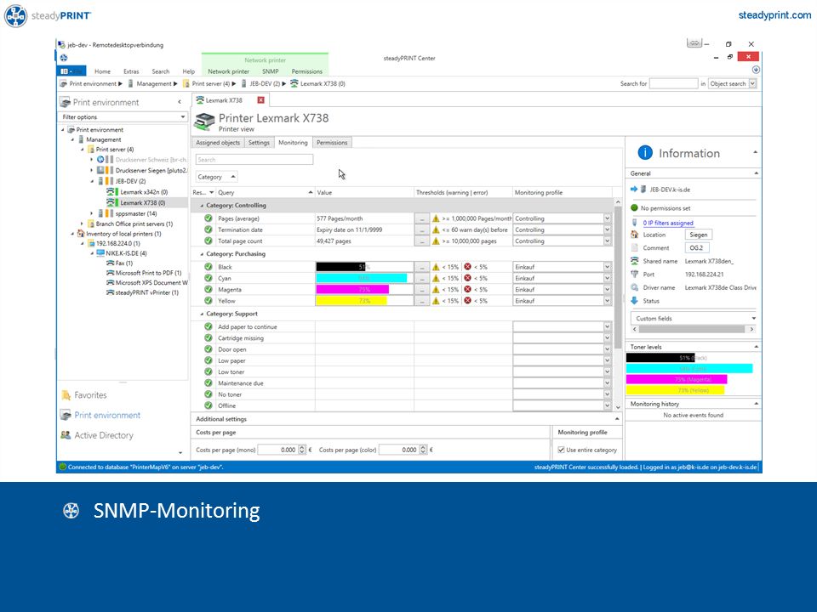Click the Location field showing Siegen
The height and width of the screenshot is (612, 817).
[x=698, y=235]
